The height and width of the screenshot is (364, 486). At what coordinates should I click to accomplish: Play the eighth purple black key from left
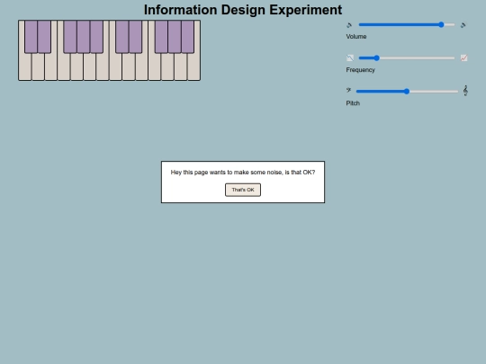pyautogui.click(x=161, y=37)
